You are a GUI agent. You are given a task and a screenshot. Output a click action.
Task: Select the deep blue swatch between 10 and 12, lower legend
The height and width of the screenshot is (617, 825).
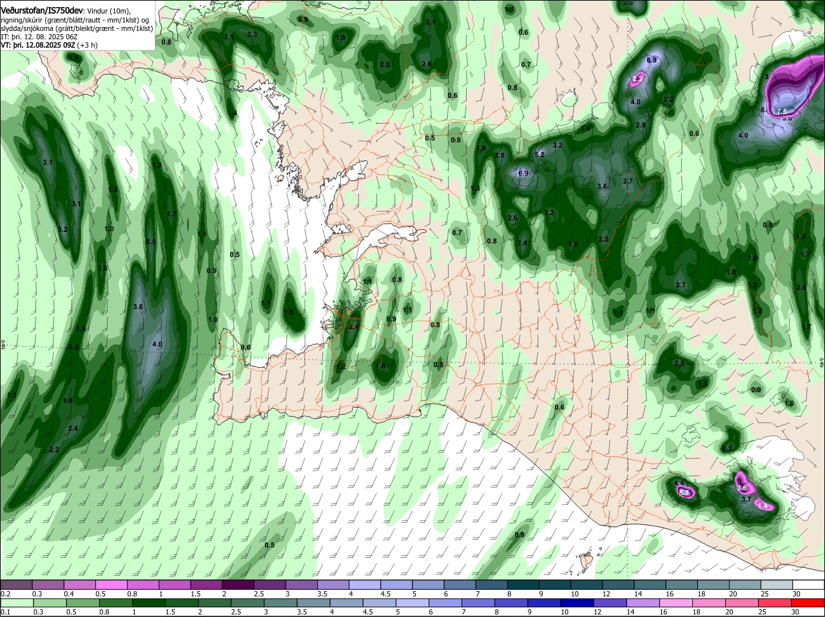click(577, 603)
